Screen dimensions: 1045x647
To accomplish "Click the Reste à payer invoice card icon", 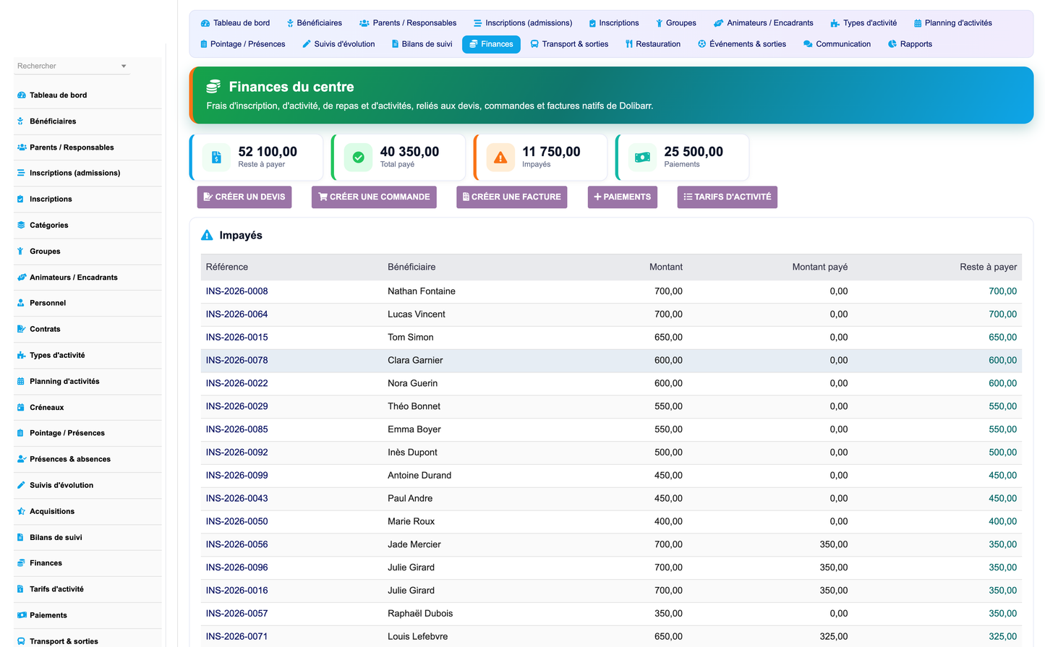I will click(216, 157).
